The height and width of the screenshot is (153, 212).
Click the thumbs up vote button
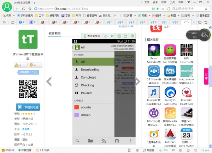[20, 65]
